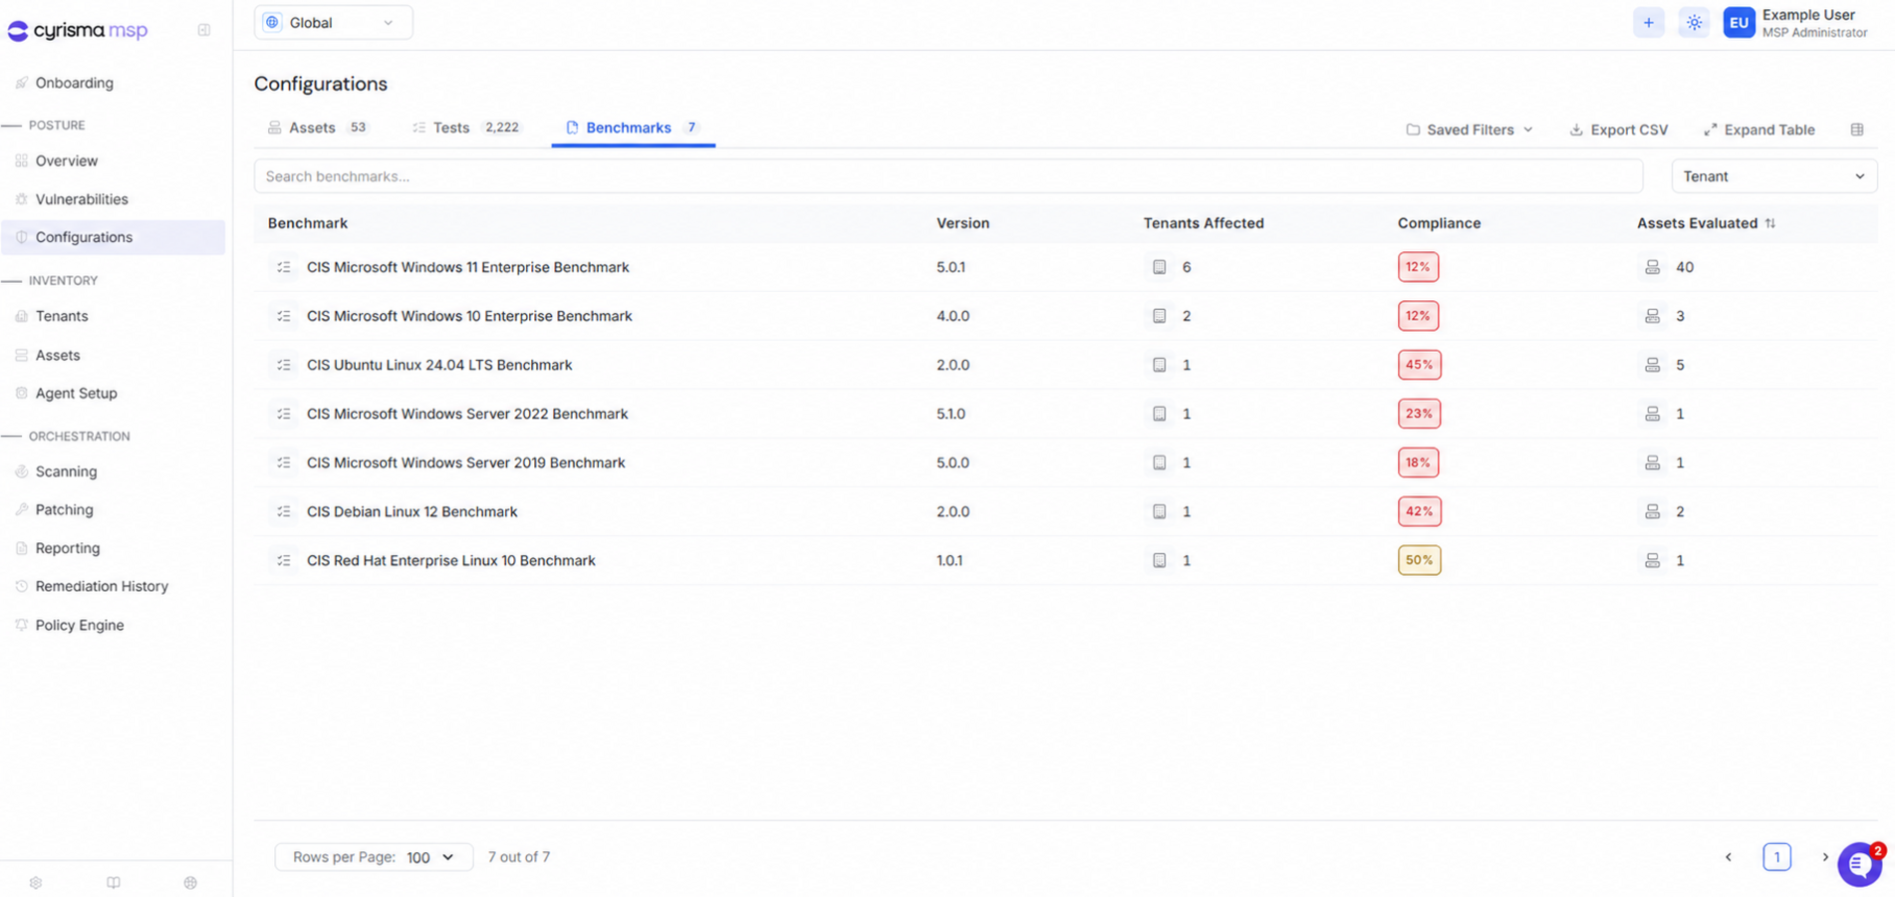The height and width of the screenshot is (897, 1895).
Task: Click the plus add button in header
Action: 1648,22
